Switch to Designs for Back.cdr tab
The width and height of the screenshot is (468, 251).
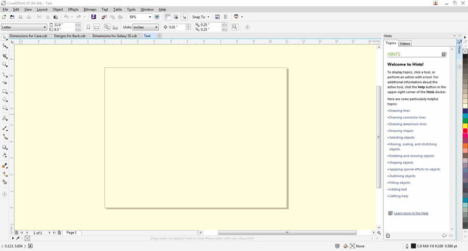coord(70,36)
